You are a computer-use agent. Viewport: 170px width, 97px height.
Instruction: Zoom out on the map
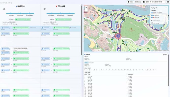(86, 10)
